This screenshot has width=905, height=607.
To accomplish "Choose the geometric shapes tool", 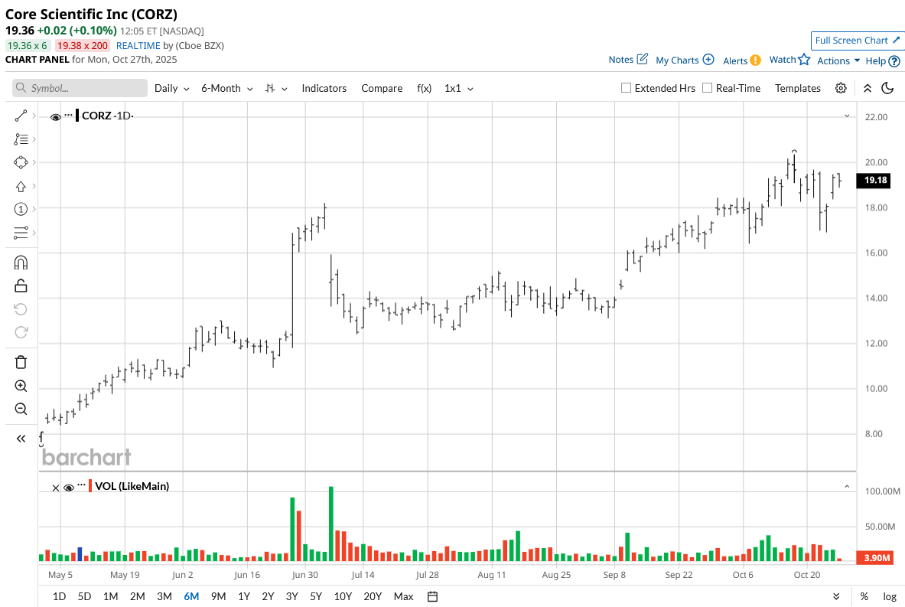I will 21,162.
